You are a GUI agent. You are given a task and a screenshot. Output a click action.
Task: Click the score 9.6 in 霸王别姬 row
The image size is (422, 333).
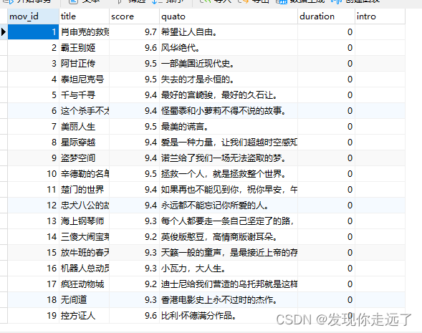[134, 48]
